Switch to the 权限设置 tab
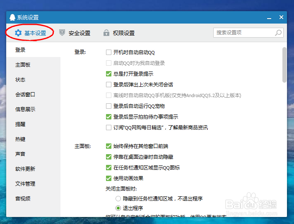Screen dimensions: 294x224 pyautogui.click(x=119, y=33)
